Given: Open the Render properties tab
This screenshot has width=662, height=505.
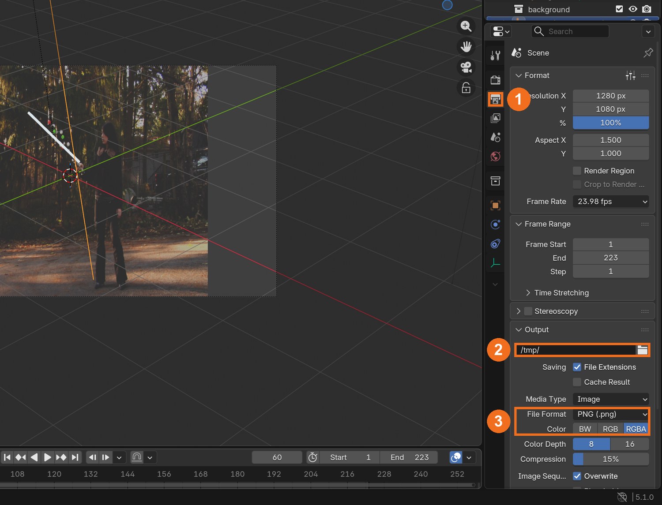Looking at the screenshot, I should tap(496, 80).
